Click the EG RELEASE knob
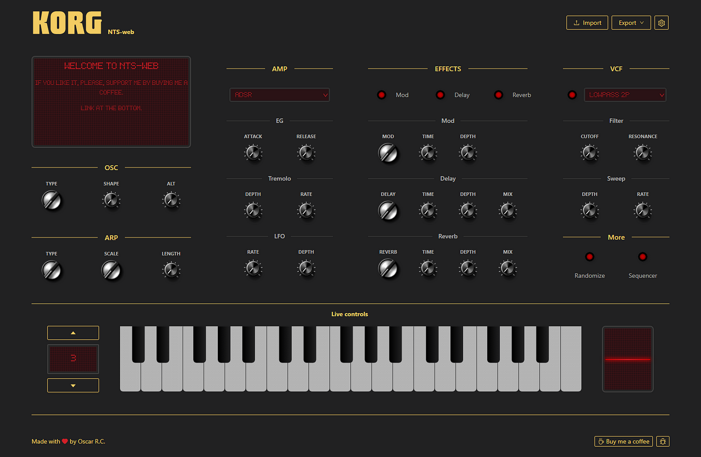 [306, 152]
